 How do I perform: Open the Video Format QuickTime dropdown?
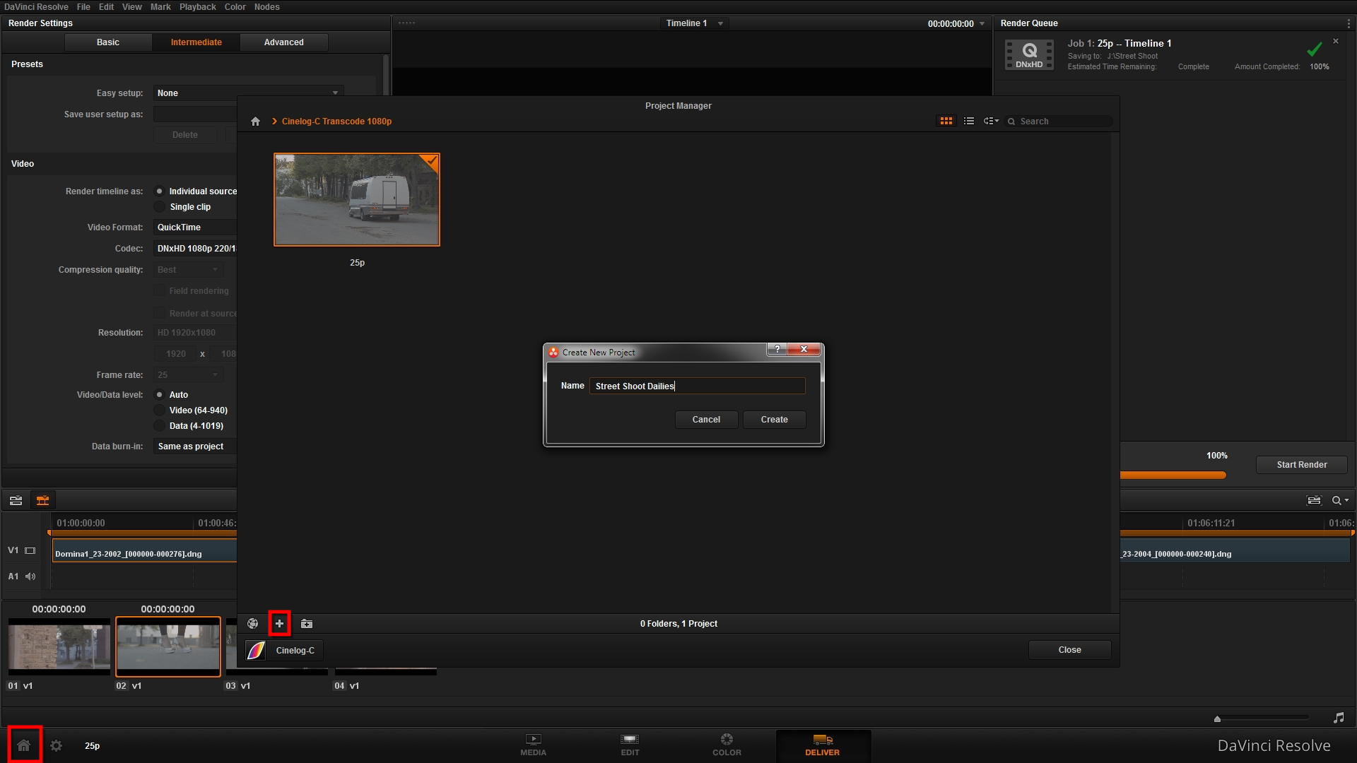tap(195, 227)
